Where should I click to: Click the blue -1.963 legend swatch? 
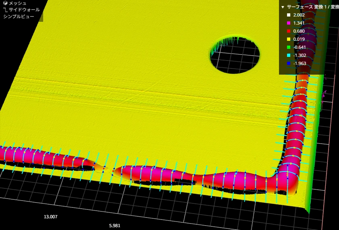[289, 63]
